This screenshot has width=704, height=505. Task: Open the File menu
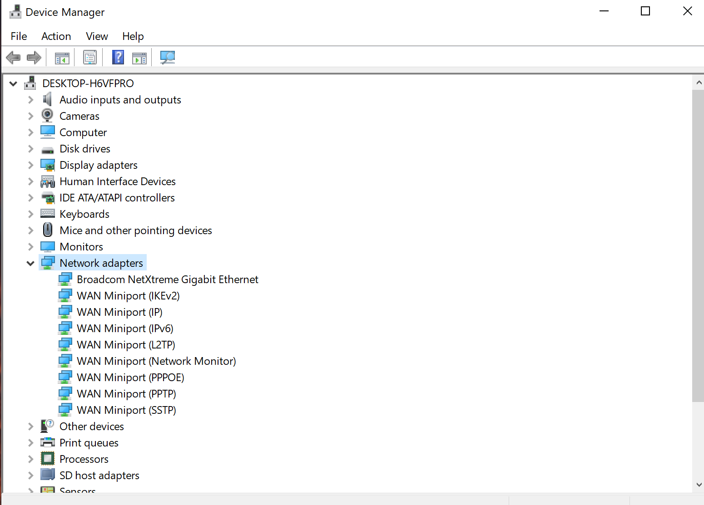[19, 36]
